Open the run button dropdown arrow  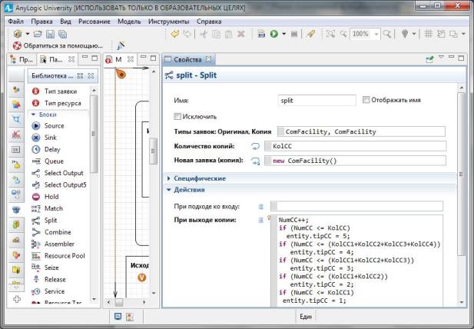283,34
